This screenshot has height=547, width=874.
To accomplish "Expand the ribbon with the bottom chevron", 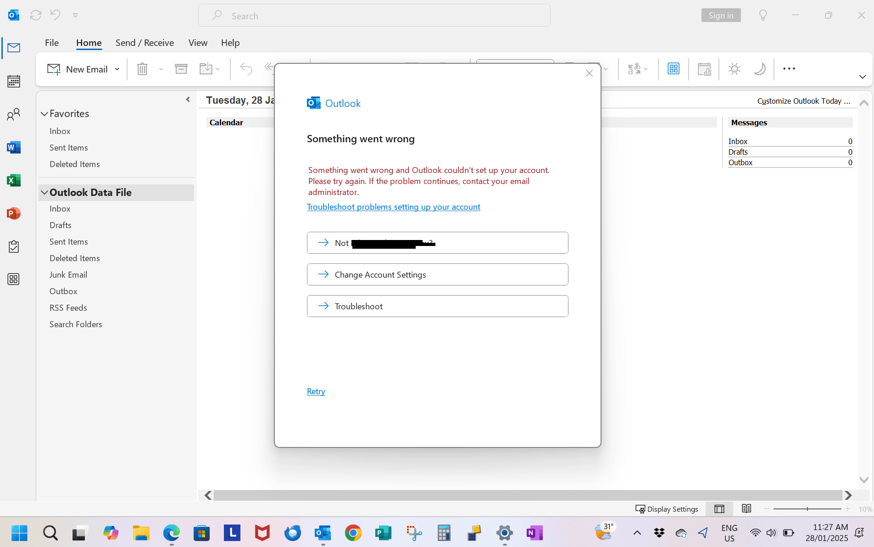I will pos(862,77).
